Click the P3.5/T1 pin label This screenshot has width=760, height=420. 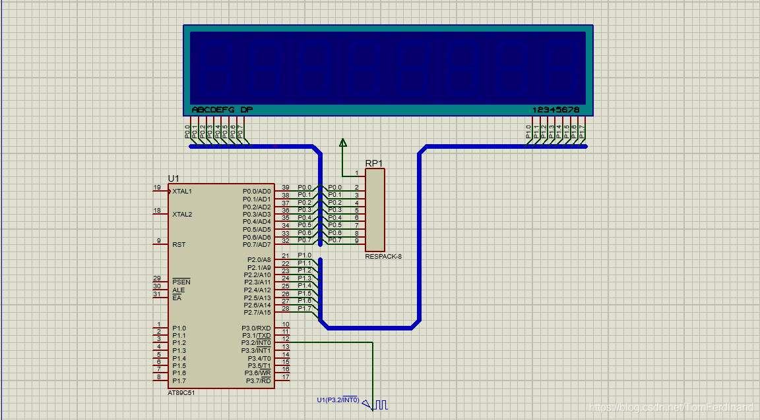coord(259,366)
